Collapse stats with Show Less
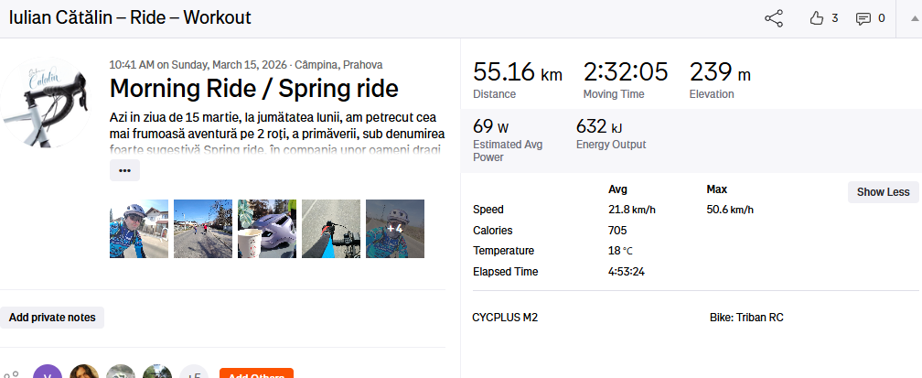 883,192
